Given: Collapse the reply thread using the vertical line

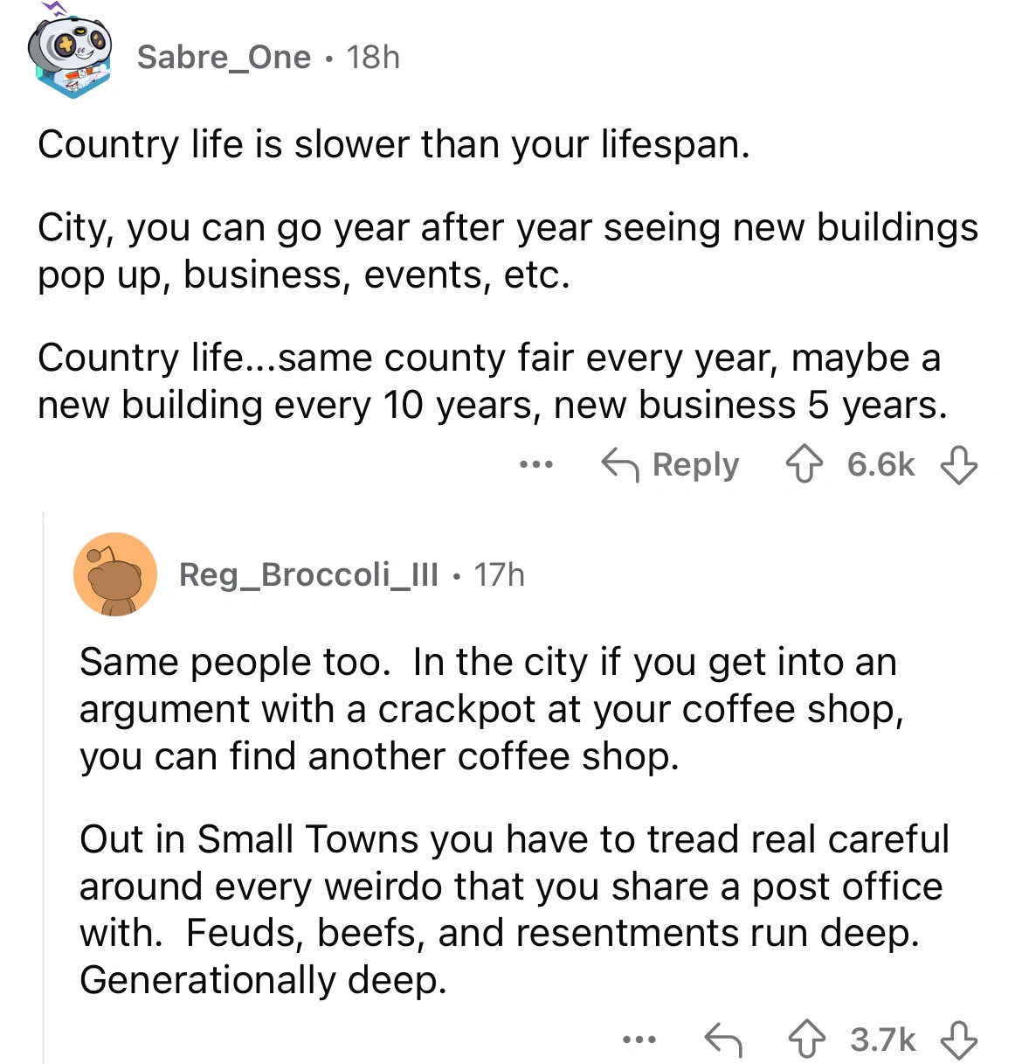Looking at the screenshot, I should tap(44, 787).
